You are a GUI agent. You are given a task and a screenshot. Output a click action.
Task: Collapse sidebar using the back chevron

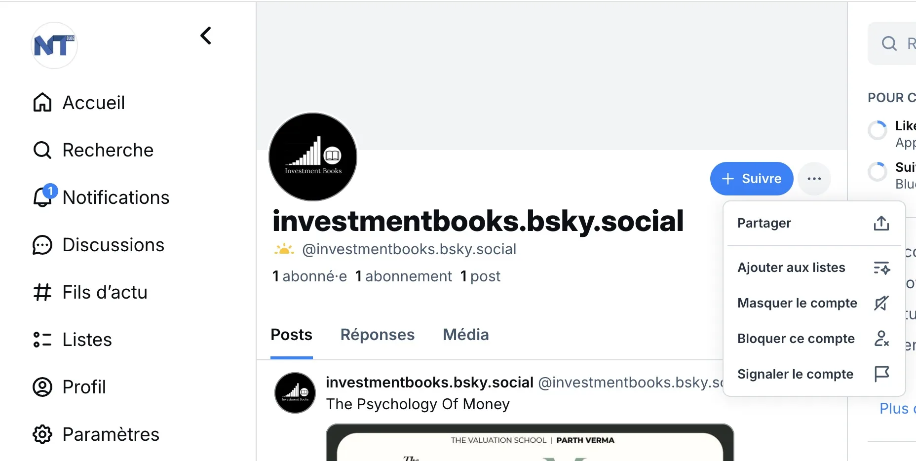coord(206,36)
